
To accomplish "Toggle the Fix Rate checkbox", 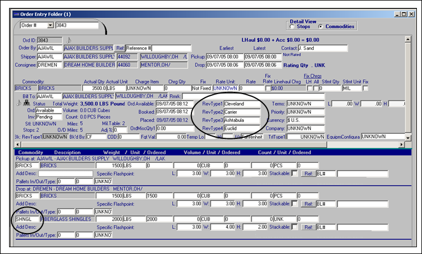I will (268, 88).
